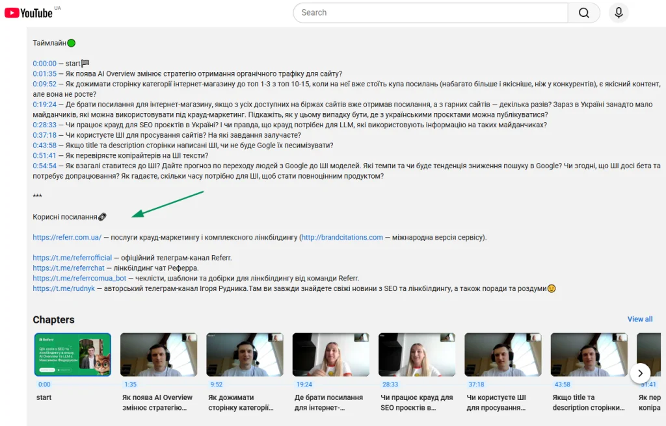Select the 43:58 chapter thumbnail

click(589, 355)
